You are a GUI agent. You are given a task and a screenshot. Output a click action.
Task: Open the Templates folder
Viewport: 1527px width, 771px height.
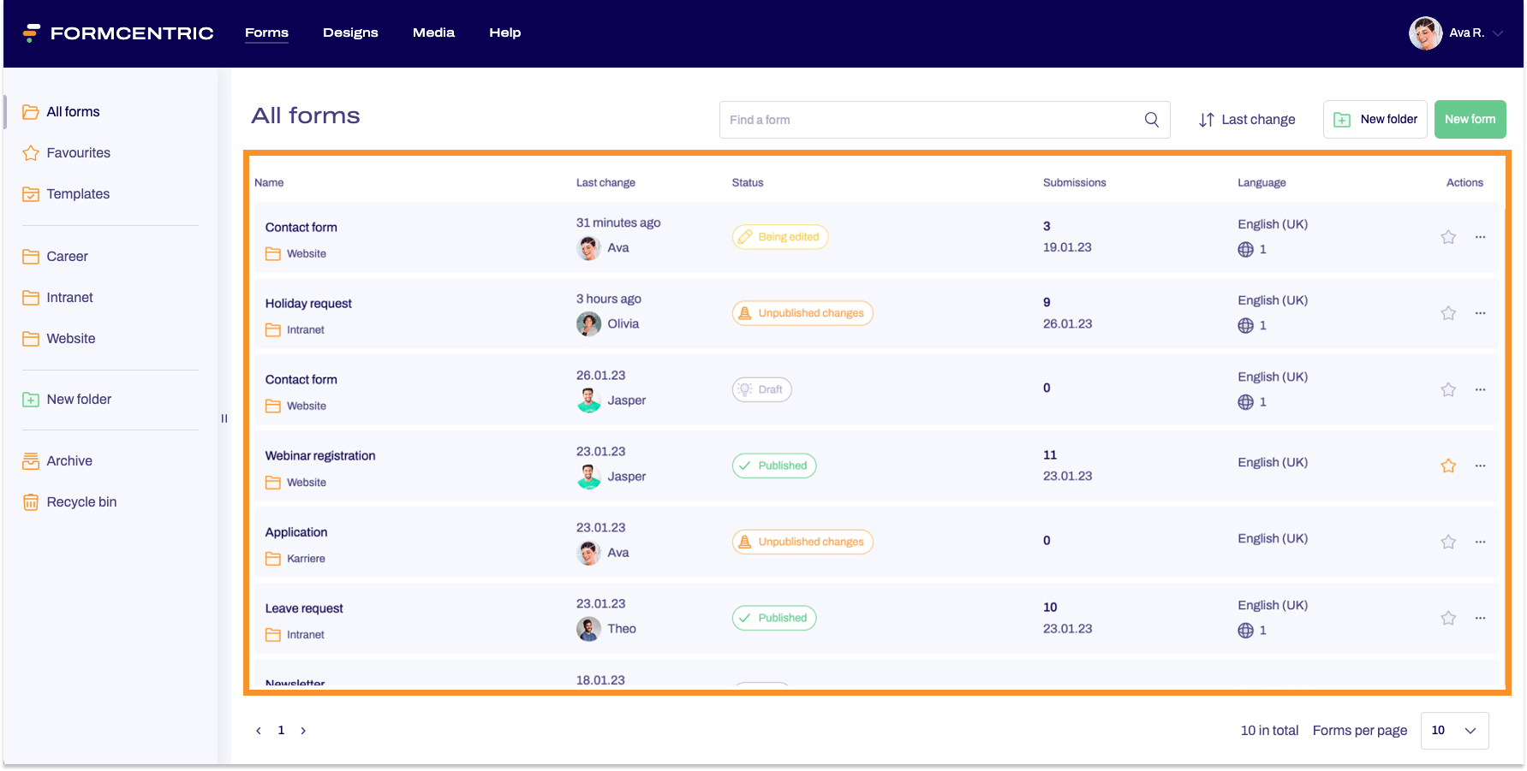coord(78,193)
